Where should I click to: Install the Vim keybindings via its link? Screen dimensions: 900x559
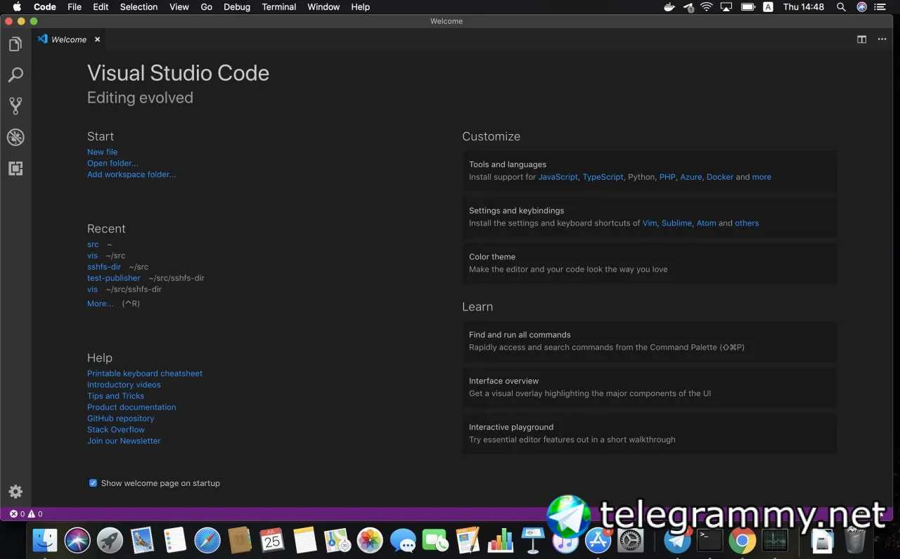pos(650,223)
